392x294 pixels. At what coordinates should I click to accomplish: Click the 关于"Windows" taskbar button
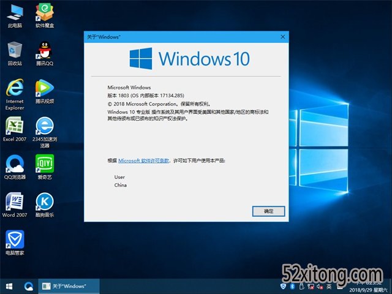click(69, 286)
